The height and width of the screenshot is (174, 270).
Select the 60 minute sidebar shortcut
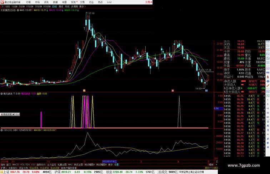268,117
